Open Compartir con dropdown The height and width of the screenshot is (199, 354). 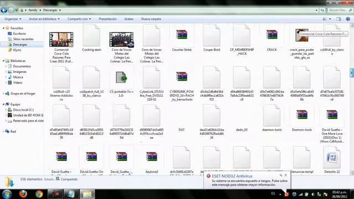click(79, 19)
